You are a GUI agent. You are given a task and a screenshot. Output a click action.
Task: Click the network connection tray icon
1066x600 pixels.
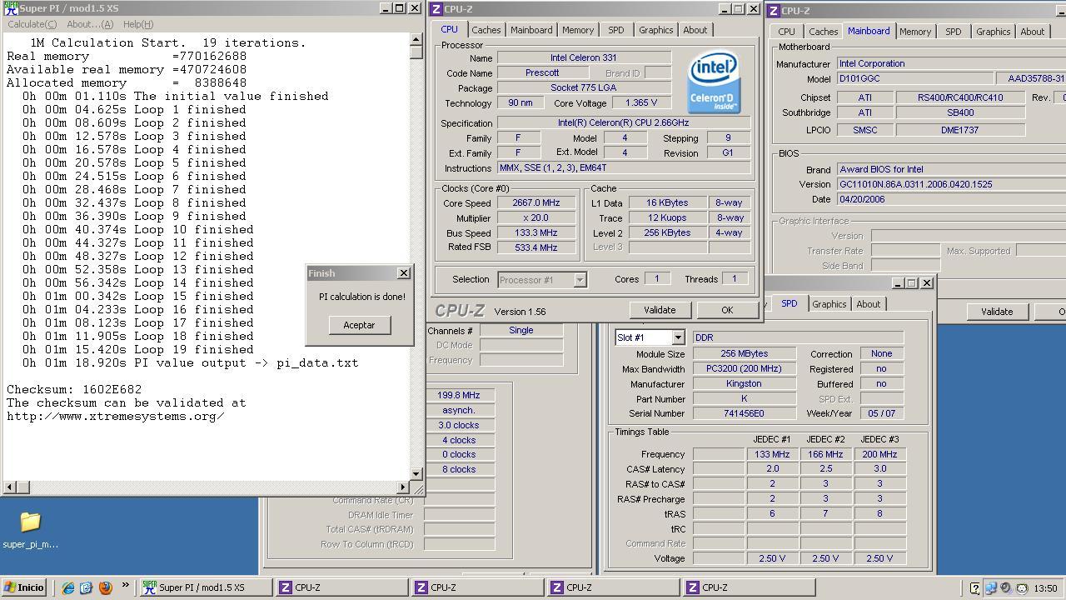pos(991,588)
